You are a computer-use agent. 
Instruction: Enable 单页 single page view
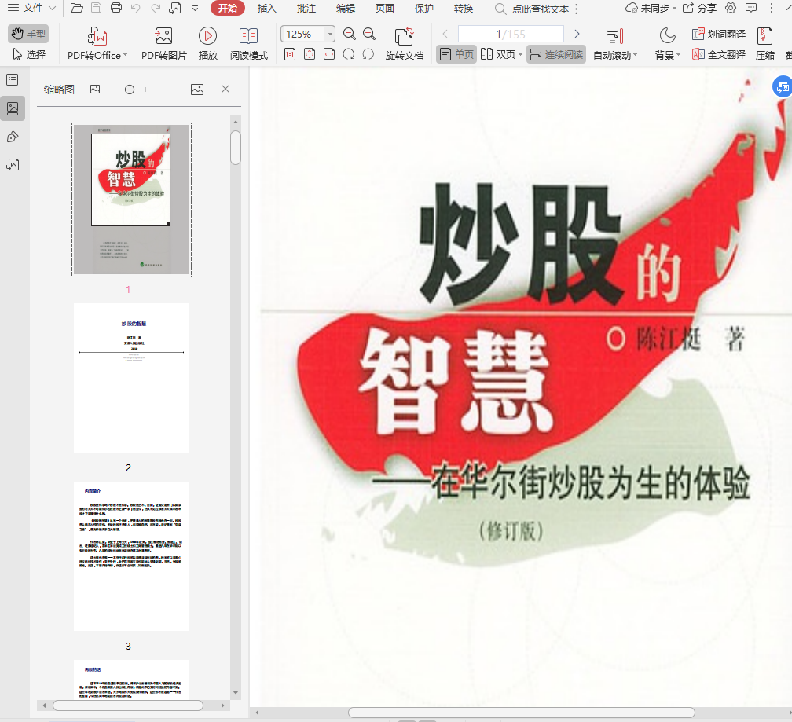pyautogui.click(x=456, y=54)
